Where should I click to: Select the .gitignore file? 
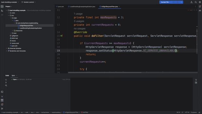[14, 36]
